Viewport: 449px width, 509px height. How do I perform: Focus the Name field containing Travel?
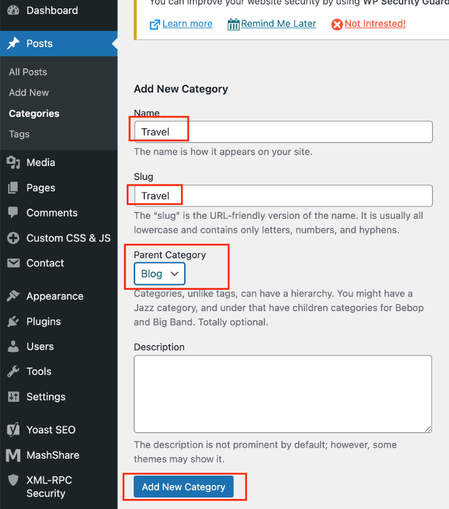click(283, 132)
